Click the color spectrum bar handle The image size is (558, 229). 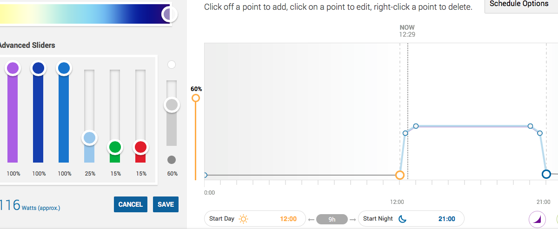tap(169, 14)
